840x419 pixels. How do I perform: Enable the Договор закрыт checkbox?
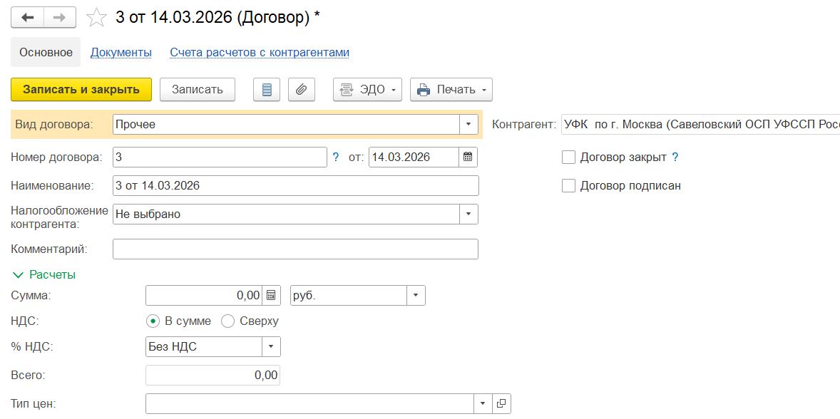click(568, 157)
